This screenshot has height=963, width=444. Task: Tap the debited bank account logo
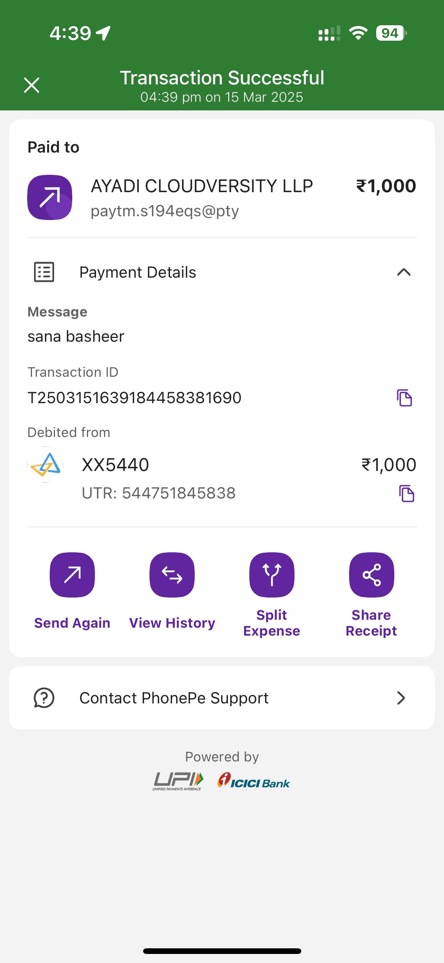click(x=45, y=465)
